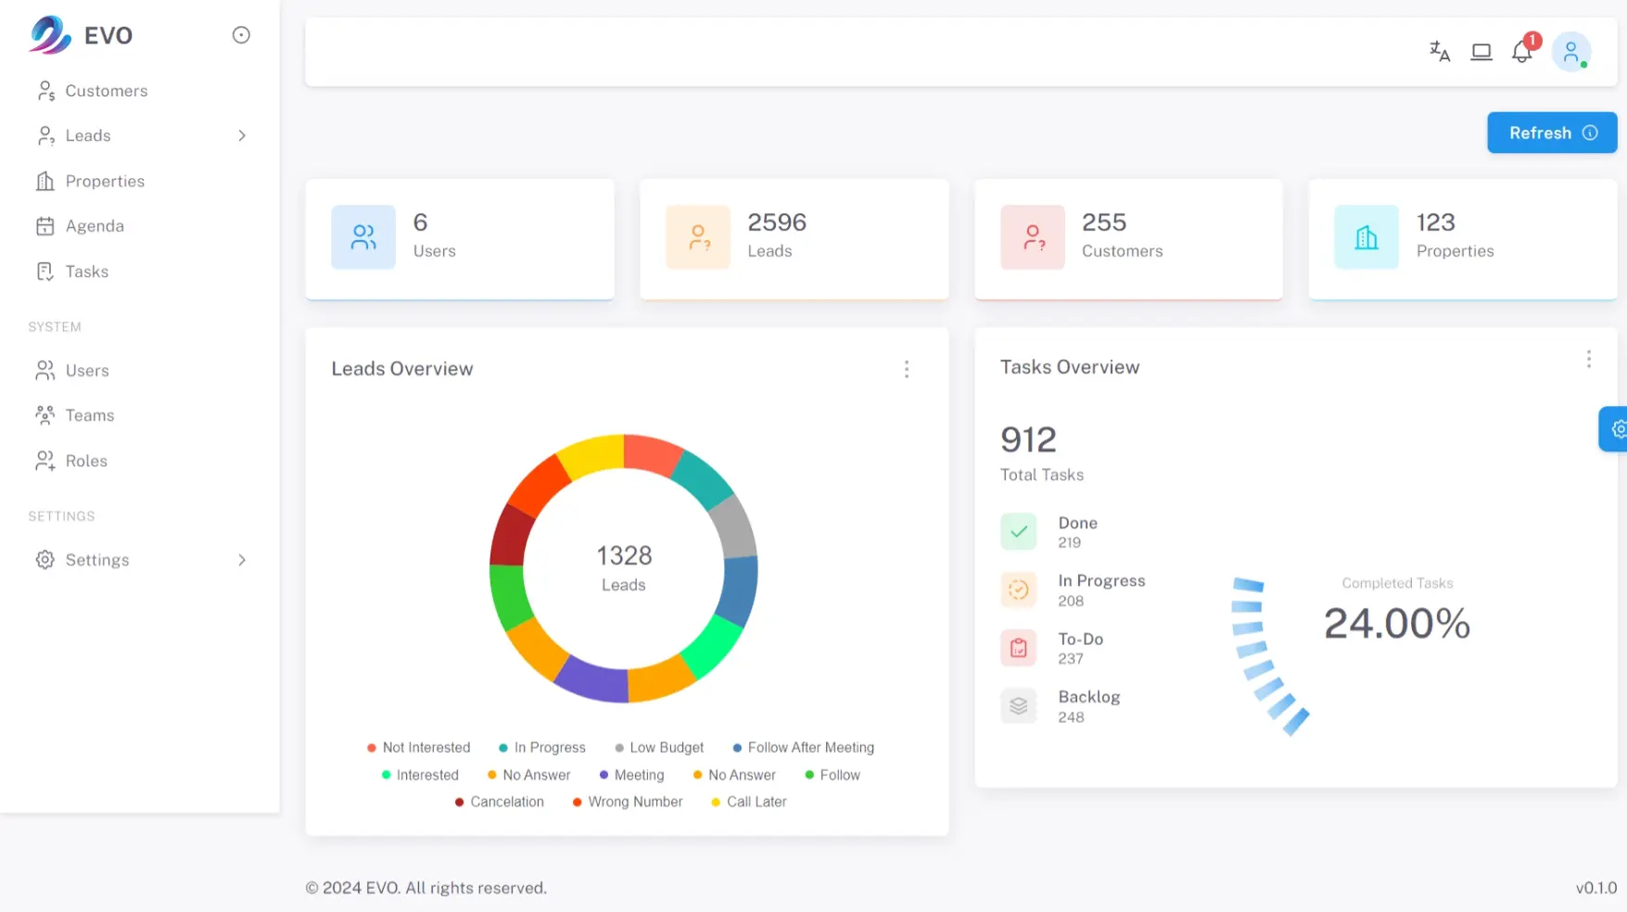The width and height of the screenshot is (1627, 912).
Task: Click the teal donut chart segment
Action: coord(702,478)
